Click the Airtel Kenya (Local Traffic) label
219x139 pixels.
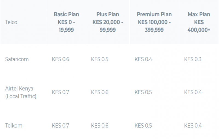[21, 92]
